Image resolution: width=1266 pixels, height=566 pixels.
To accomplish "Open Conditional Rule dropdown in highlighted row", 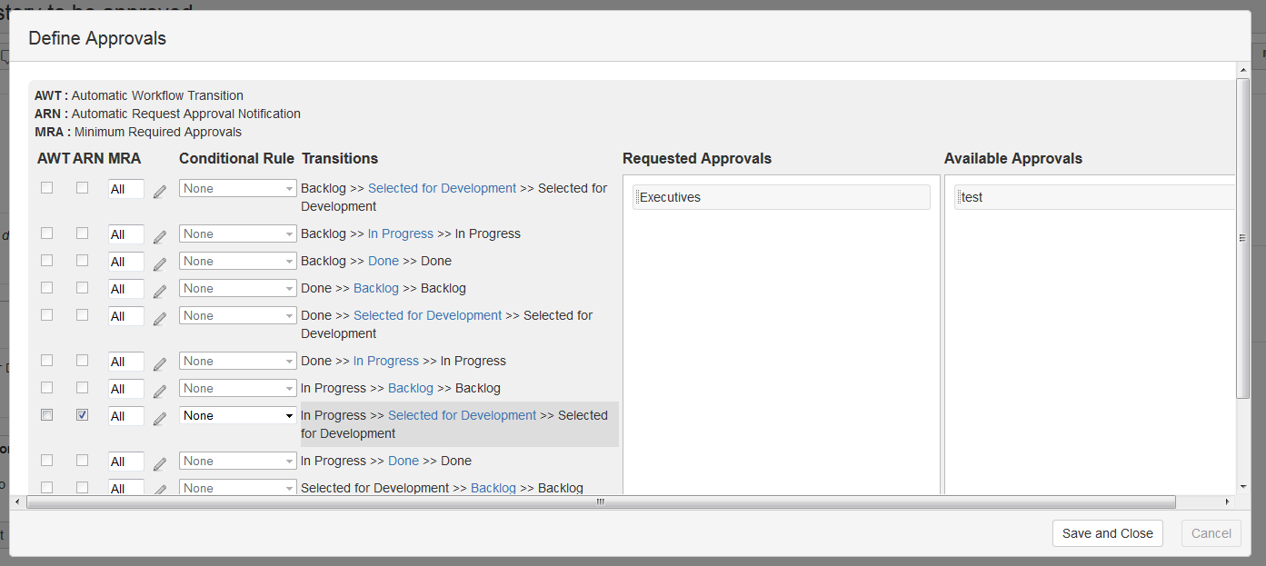I will [x=237, y=415].
